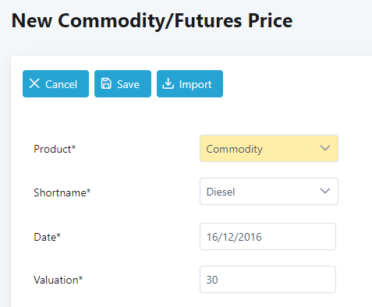Cancel the new price entry
372x307 pixels.
55,83
